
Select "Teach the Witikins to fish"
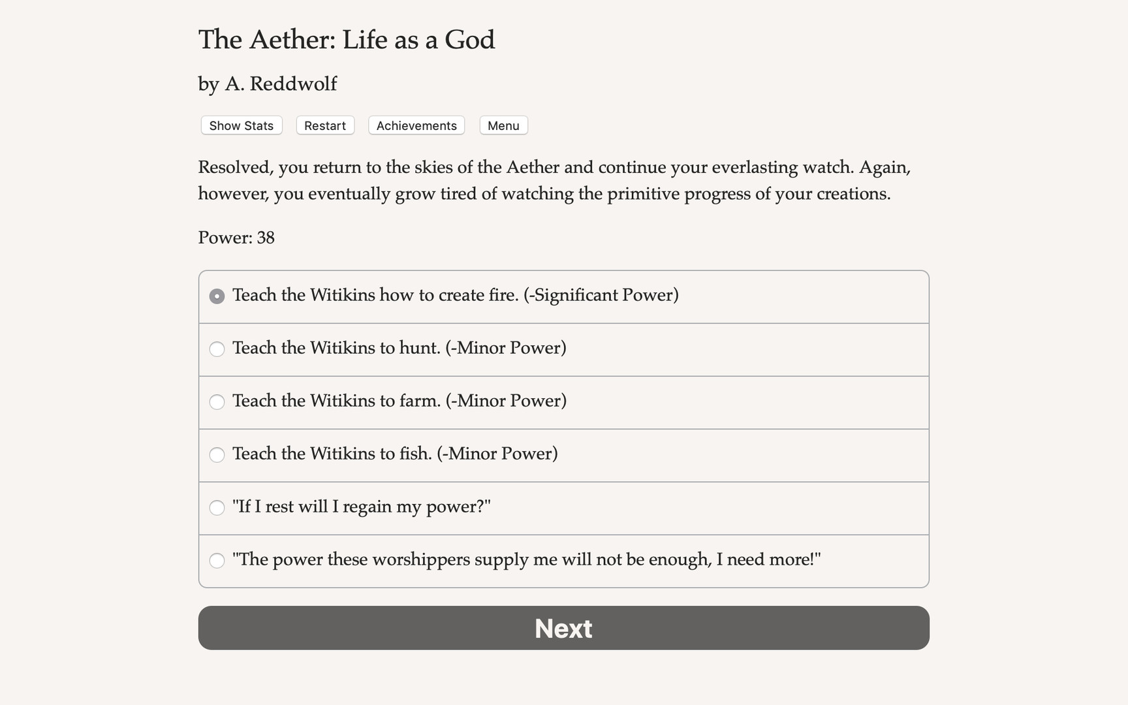click(394, 454)
